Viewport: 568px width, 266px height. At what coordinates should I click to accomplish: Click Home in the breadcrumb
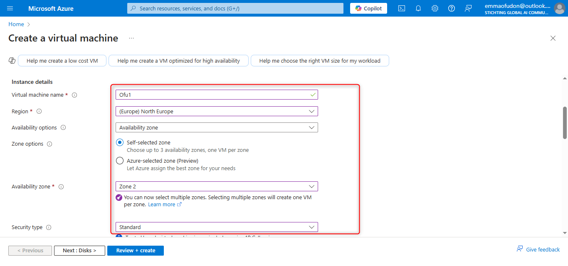(x=16, y=24)
